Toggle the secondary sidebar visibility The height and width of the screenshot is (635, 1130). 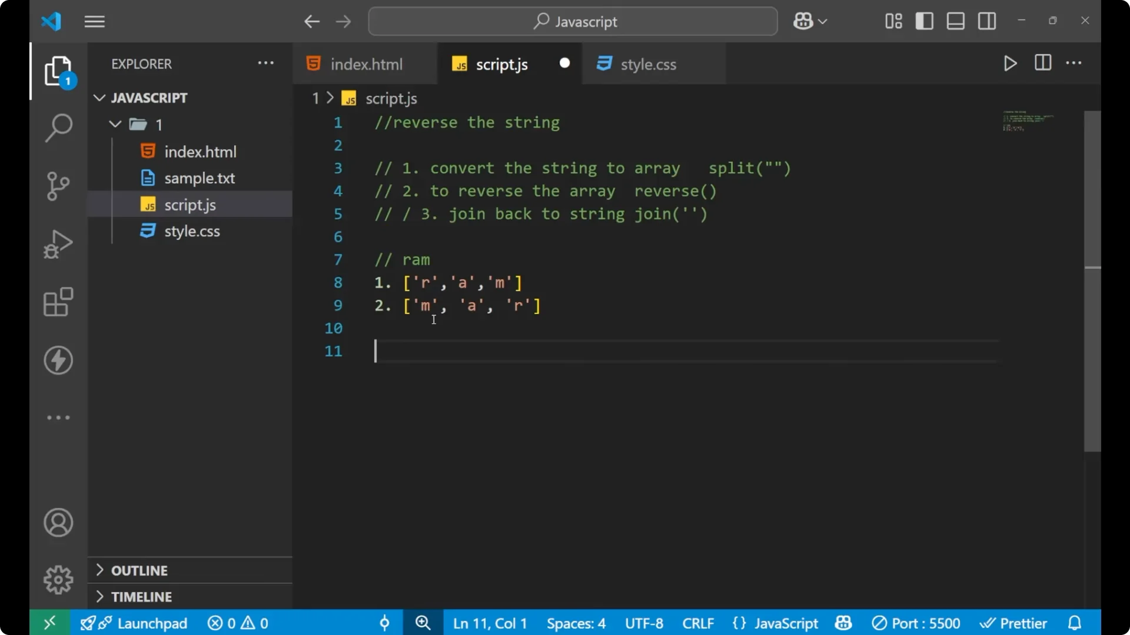pos(986,21)
